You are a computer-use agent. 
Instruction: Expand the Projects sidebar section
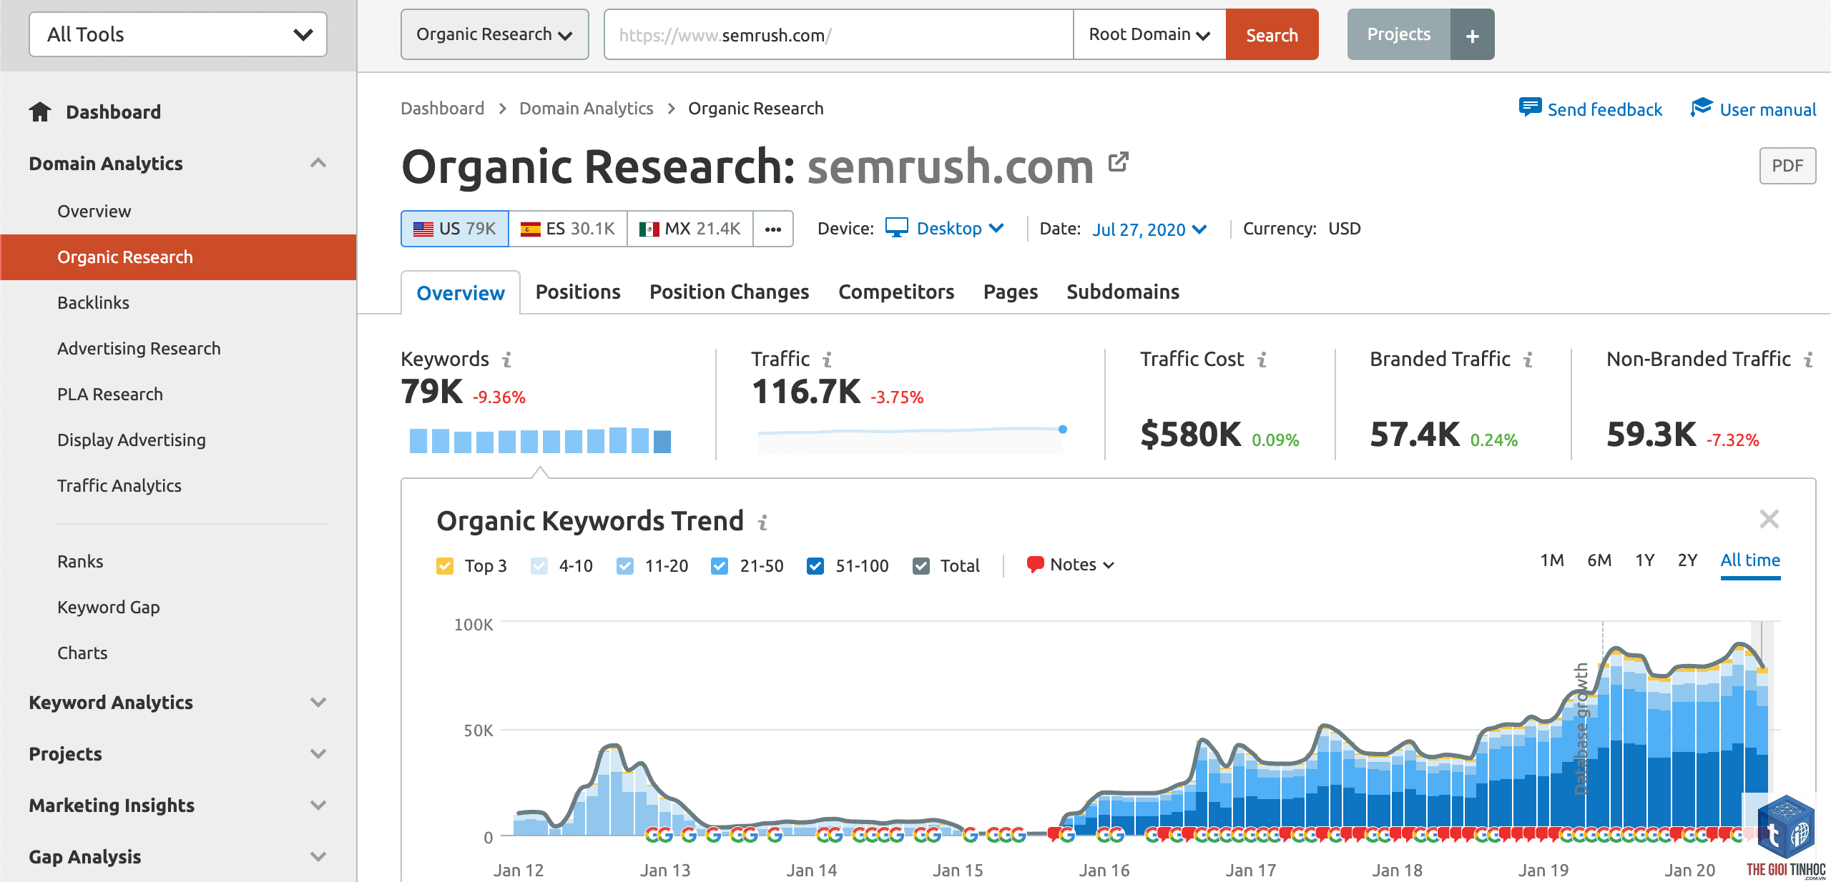(x=318, y=753)
